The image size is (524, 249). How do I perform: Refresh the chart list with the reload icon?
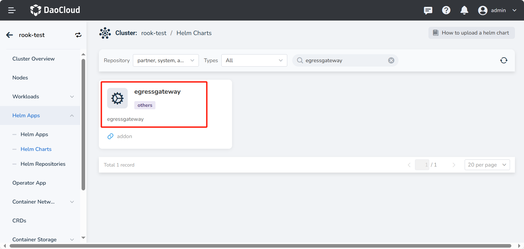(503, 60)
